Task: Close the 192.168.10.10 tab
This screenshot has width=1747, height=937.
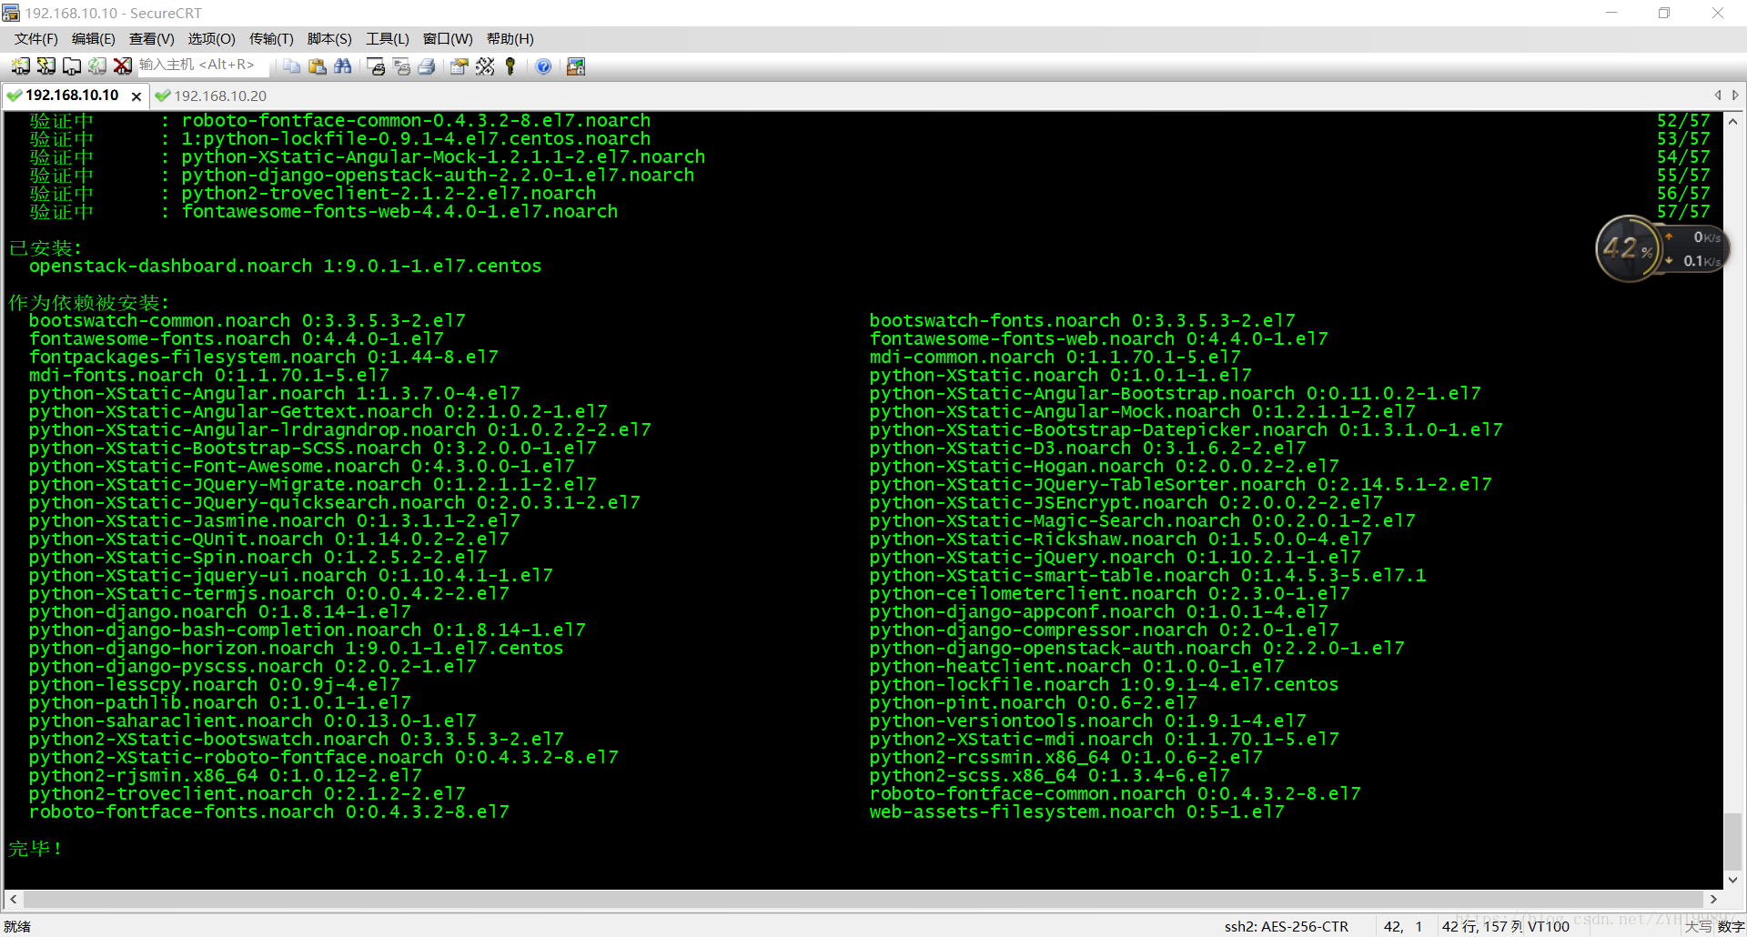Action: point(136,96)
